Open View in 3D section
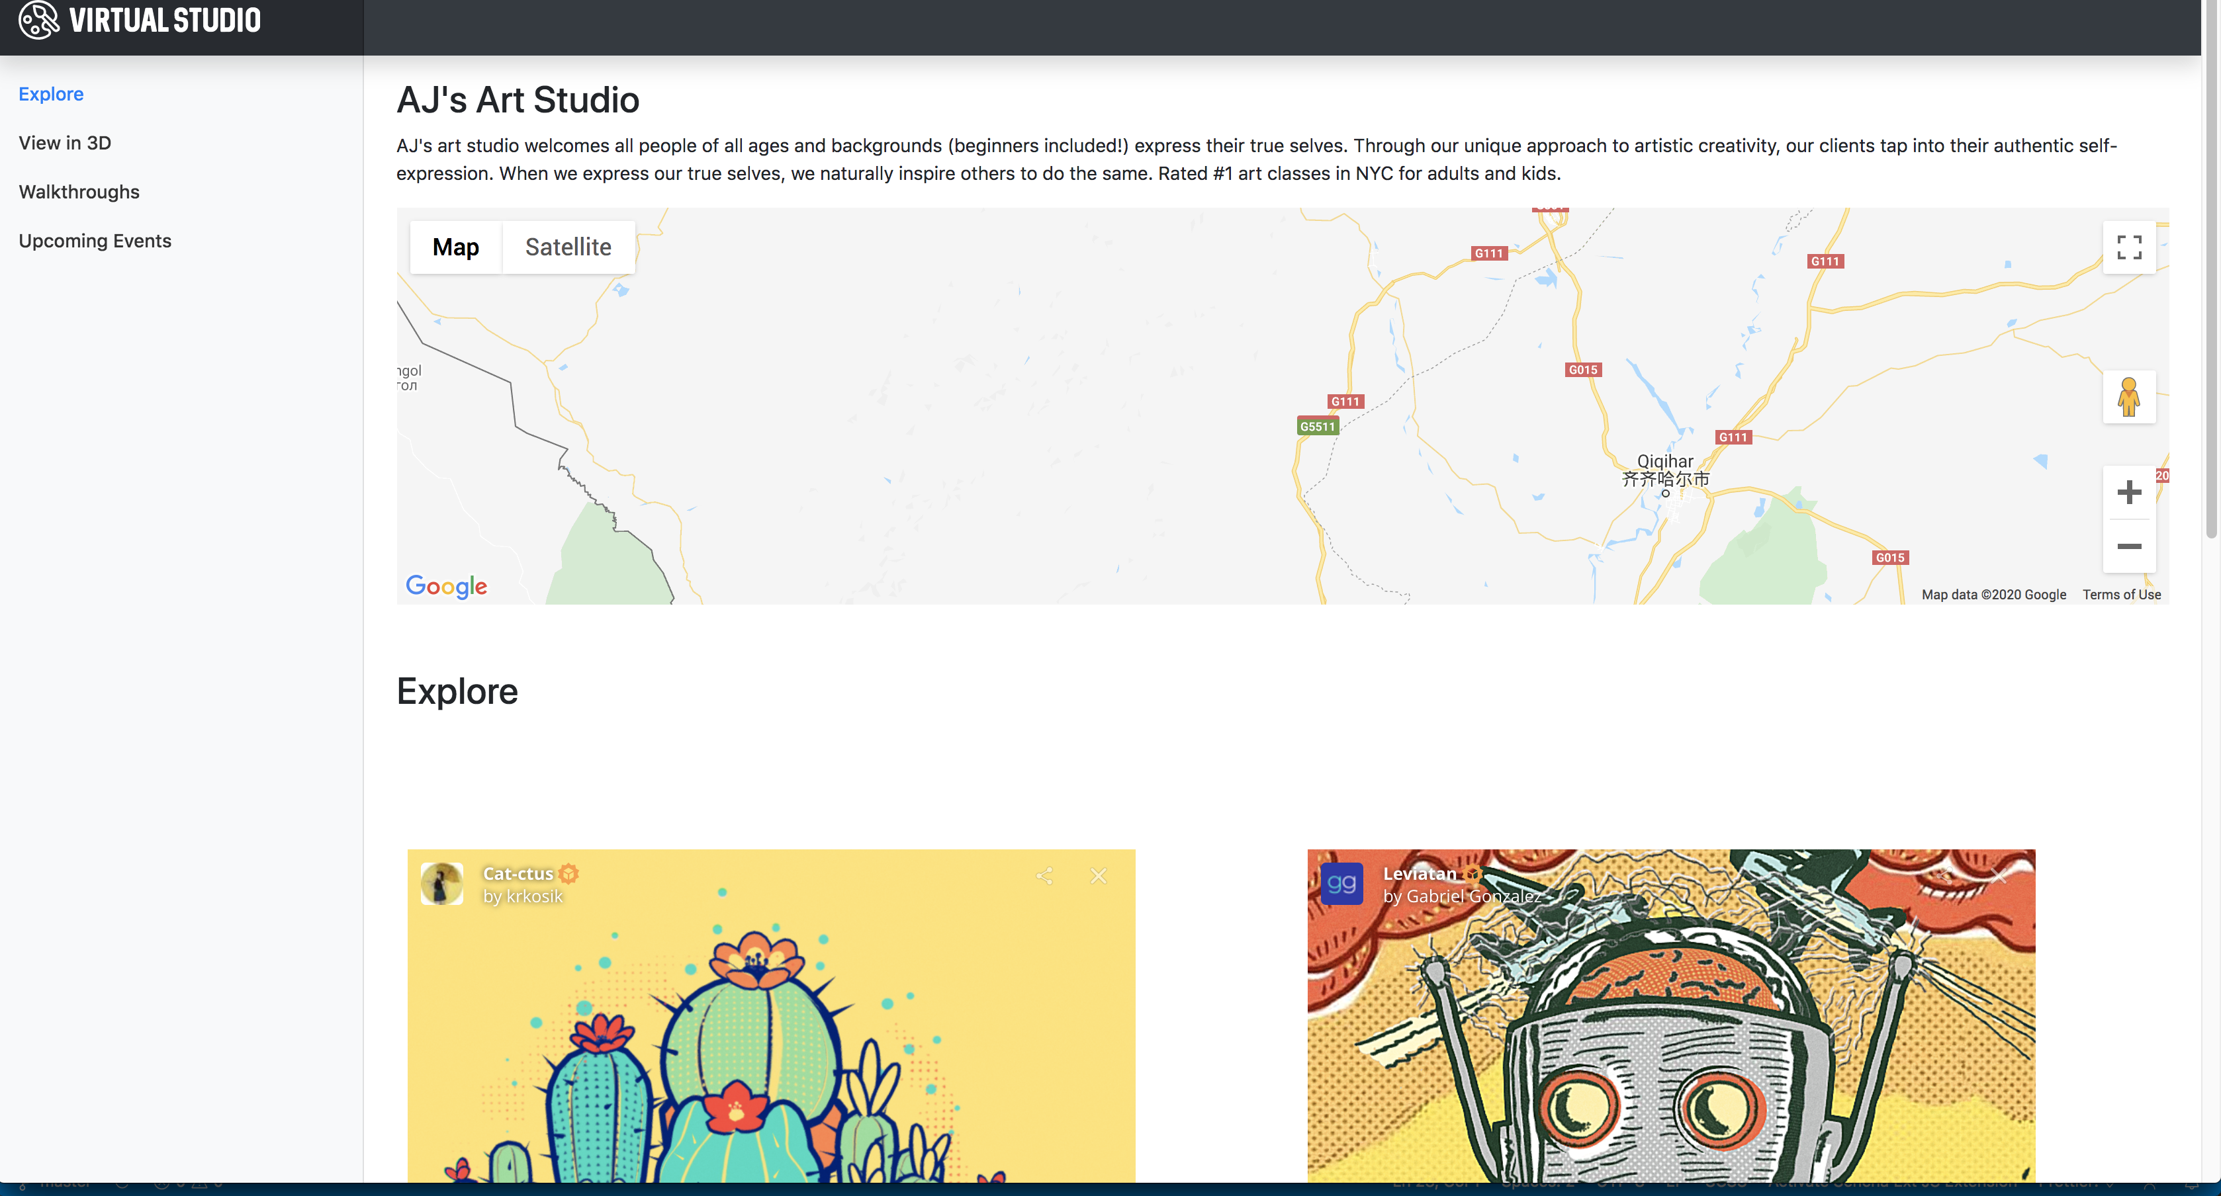 [x=65, y=143]
